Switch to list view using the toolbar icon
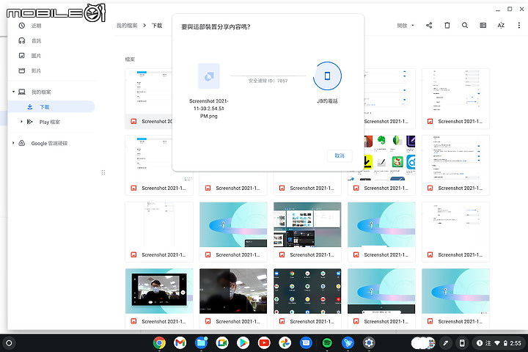Screen dimensions: 528x352 [483, 25]
